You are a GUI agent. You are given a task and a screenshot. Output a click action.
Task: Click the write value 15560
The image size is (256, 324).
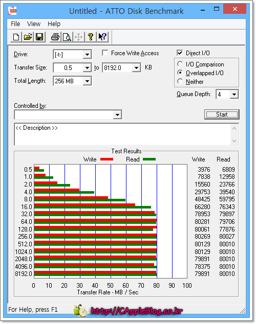click(x=202, y=184)
